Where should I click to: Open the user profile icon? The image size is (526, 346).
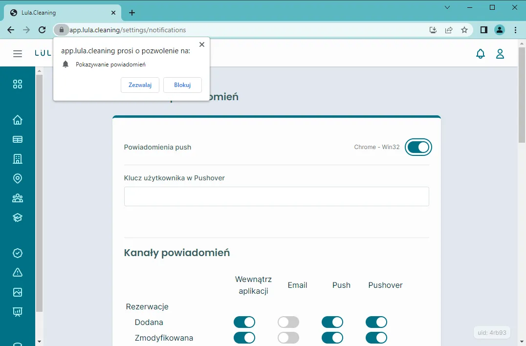(x=500, y=54)
